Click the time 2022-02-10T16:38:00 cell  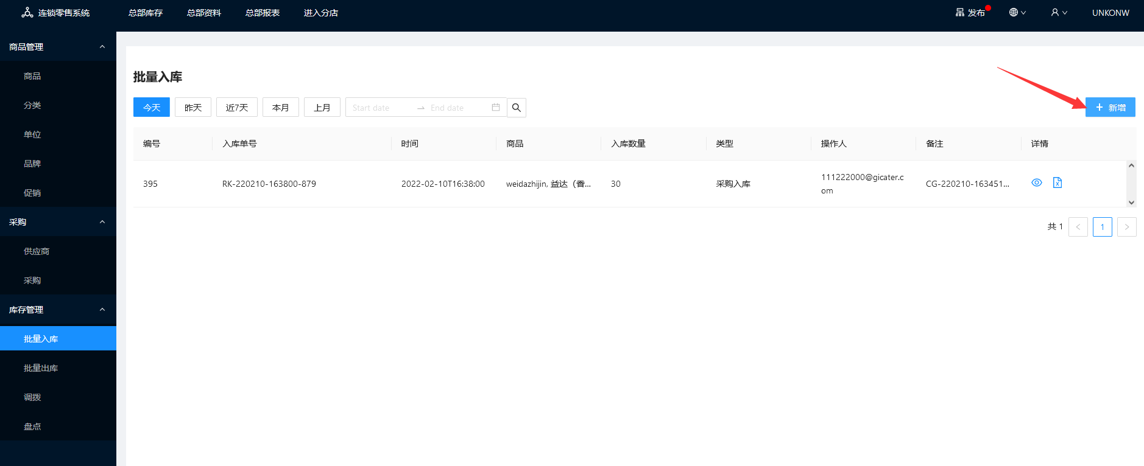(x=443, y=184)
